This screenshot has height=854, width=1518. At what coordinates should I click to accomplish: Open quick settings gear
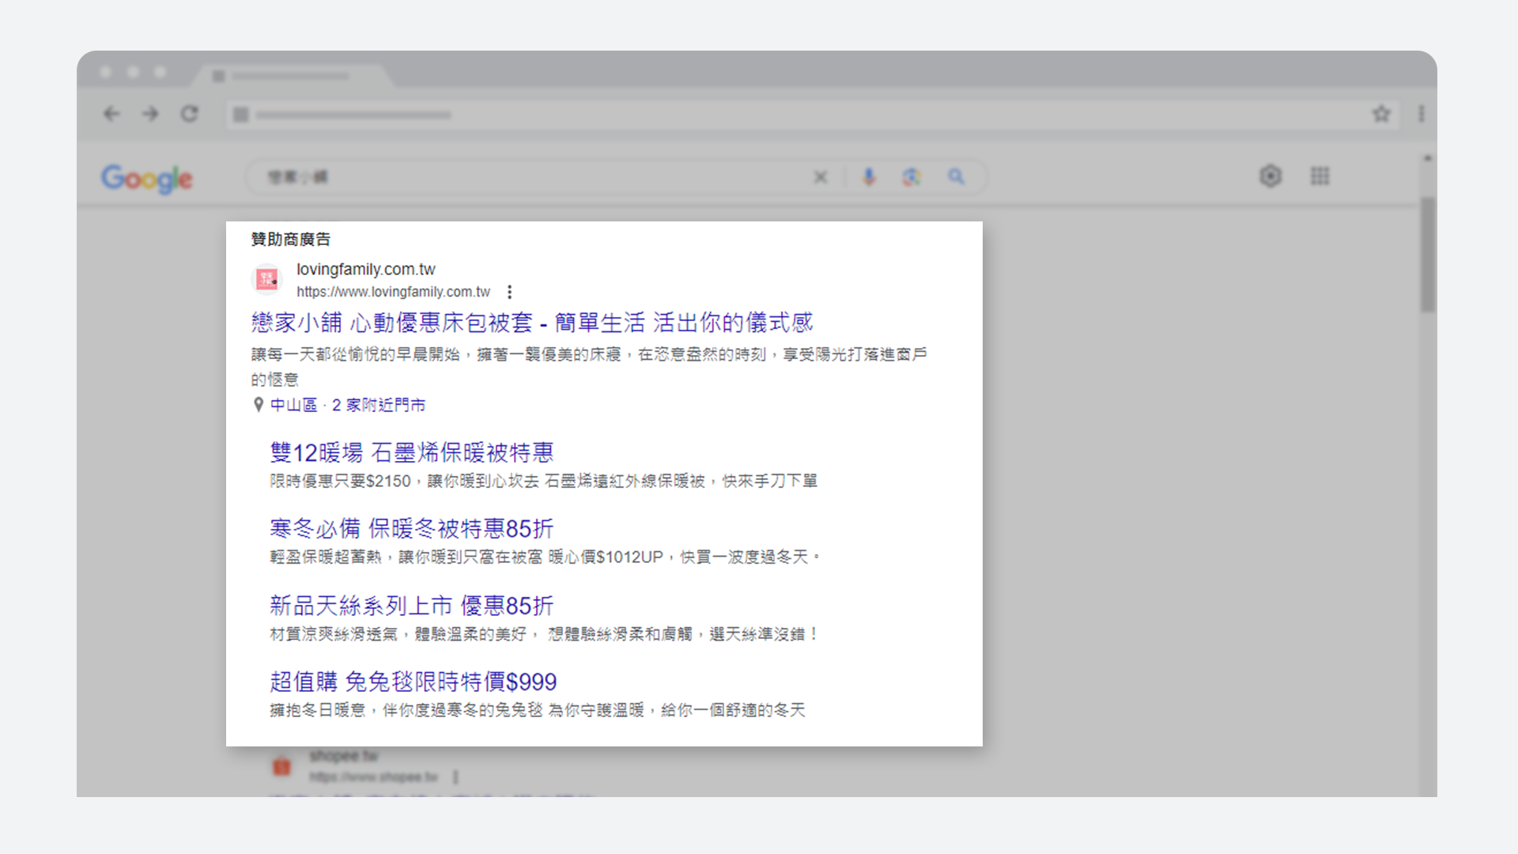pyautogui.click(x=1271, y=176)
